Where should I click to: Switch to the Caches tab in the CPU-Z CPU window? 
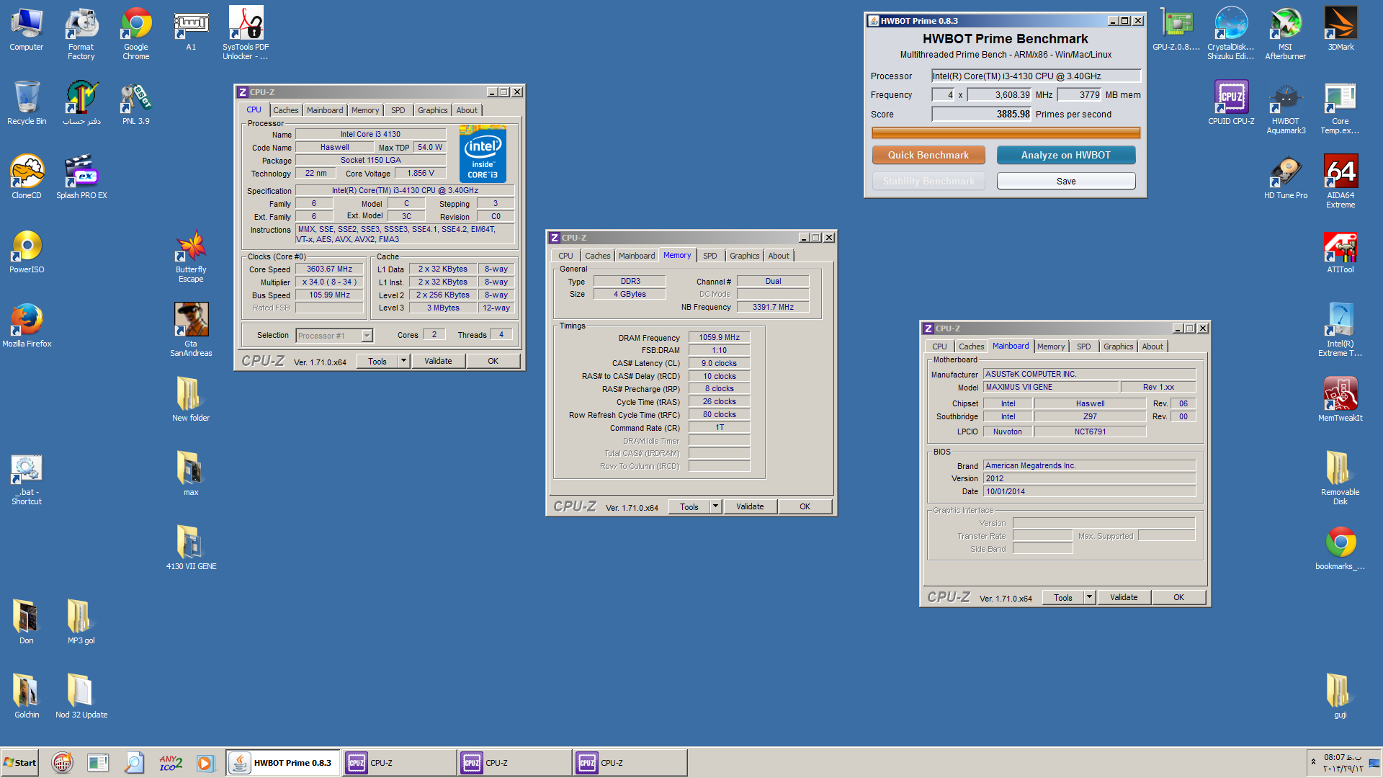pyautogui.click(x=285, y=110)
